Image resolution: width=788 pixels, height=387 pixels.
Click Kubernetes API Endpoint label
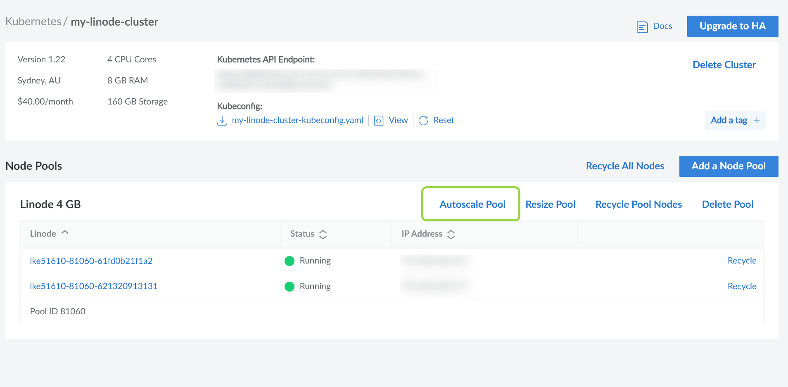[x=266, y=59]
